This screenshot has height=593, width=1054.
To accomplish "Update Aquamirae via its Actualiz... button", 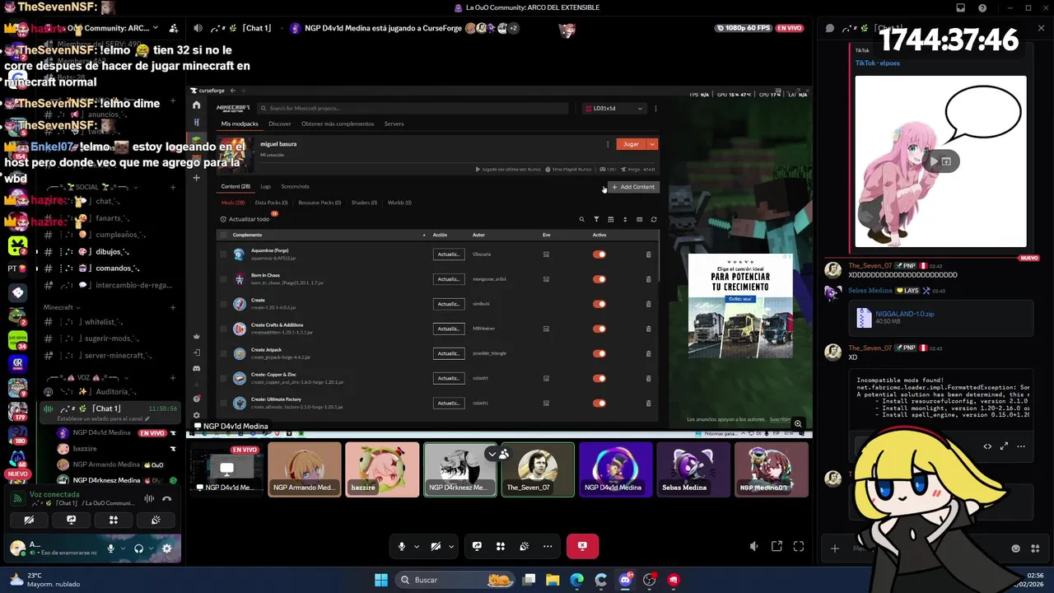I will coord(449,254).
